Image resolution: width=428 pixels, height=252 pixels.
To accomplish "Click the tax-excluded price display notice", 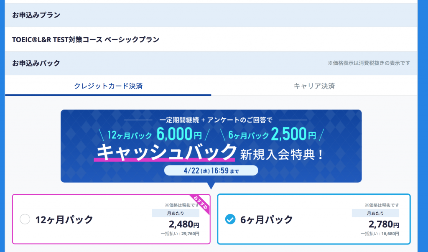I will (369, 63).
